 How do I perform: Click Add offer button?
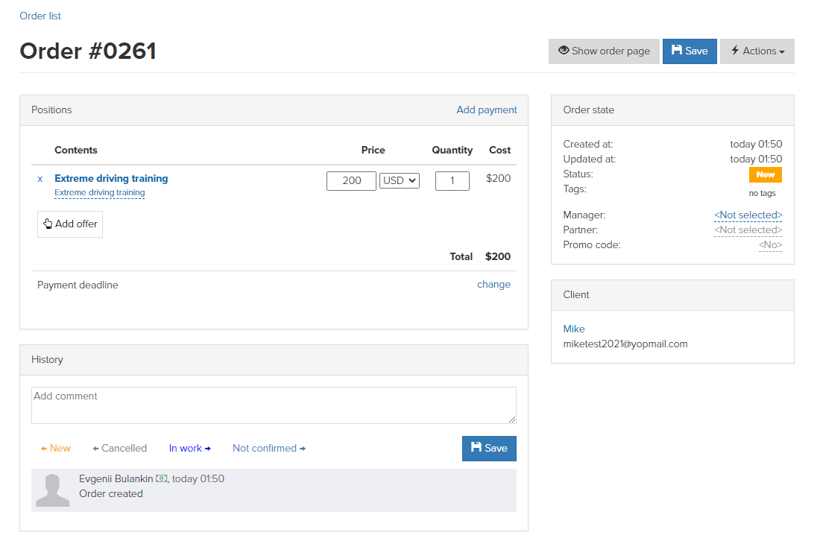70,224
